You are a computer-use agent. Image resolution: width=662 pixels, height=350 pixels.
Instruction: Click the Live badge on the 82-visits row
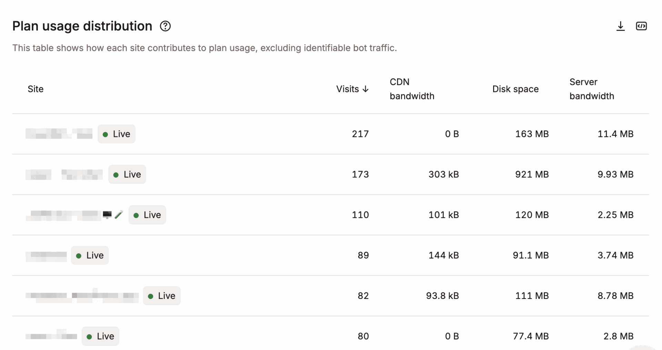tap(161, 296)
